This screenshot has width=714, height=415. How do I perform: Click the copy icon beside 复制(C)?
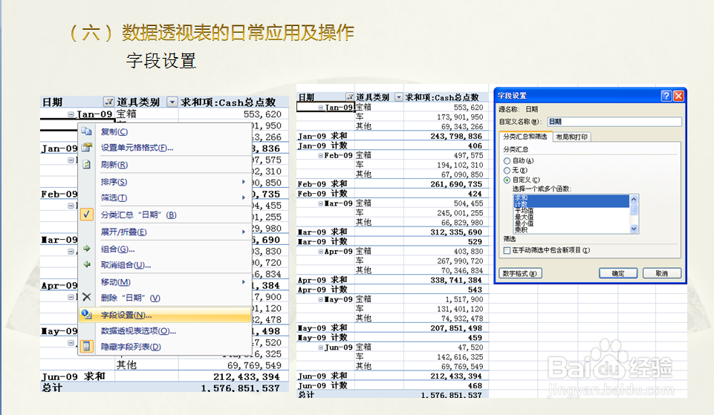point(86,131)
